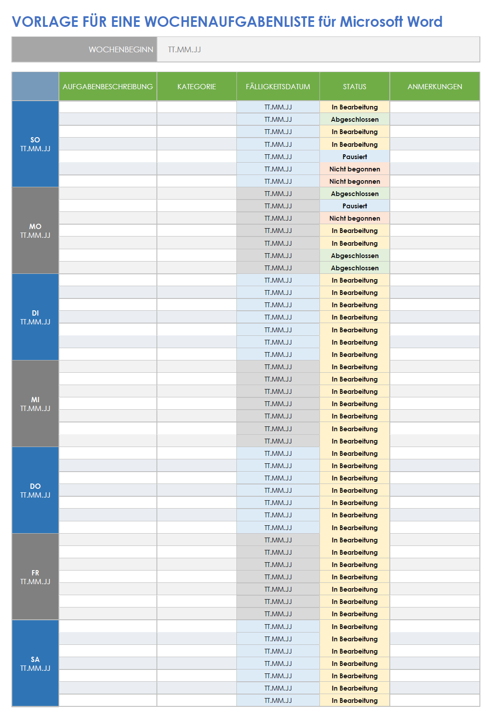Select the SA day cell
490x720 pixels.
(35, 663)
